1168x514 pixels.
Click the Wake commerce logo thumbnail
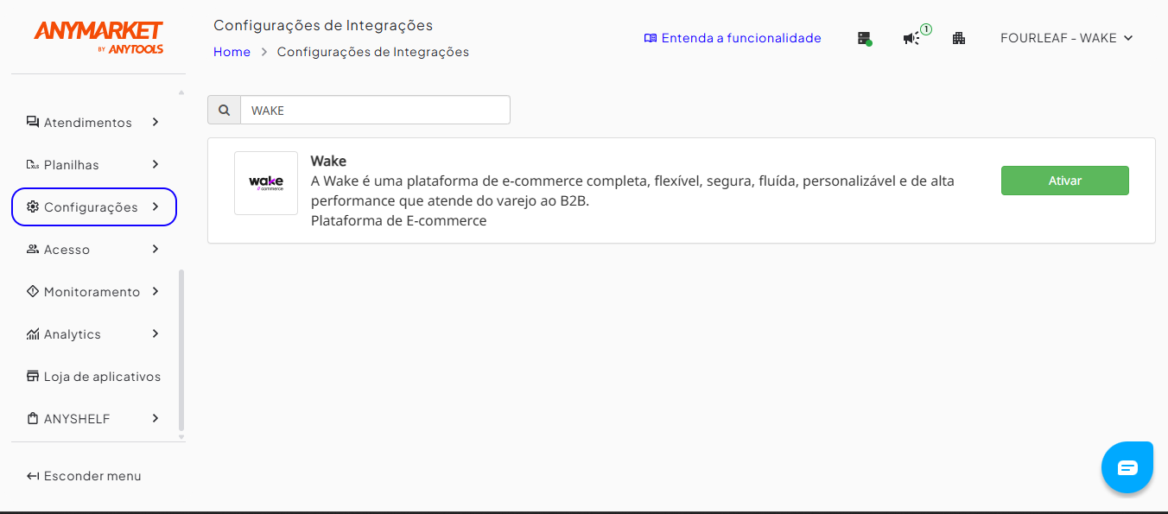pos(266,183)
